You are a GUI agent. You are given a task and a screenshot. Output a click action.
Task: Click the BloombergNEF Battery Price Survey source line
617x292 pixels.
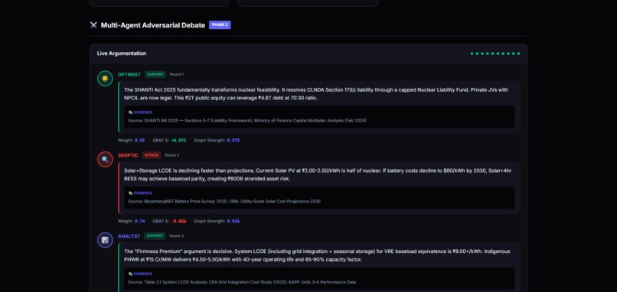pos(224,201)
